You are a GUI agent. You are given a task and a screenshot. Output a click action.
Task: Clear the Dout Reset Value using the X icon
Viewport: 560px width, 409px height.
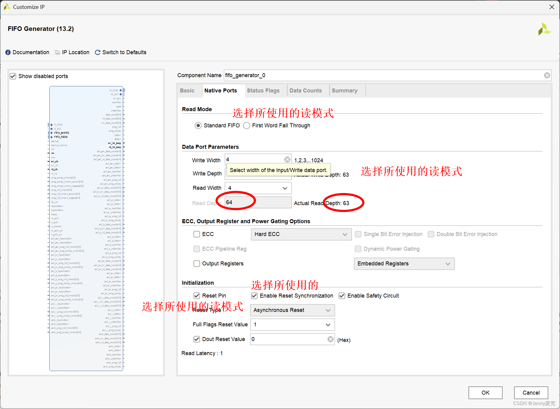pos(330,339)
